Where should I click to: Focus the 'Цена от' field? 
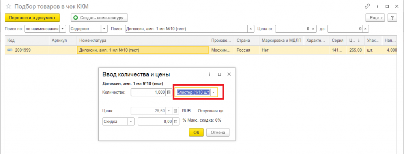[292, 29]
